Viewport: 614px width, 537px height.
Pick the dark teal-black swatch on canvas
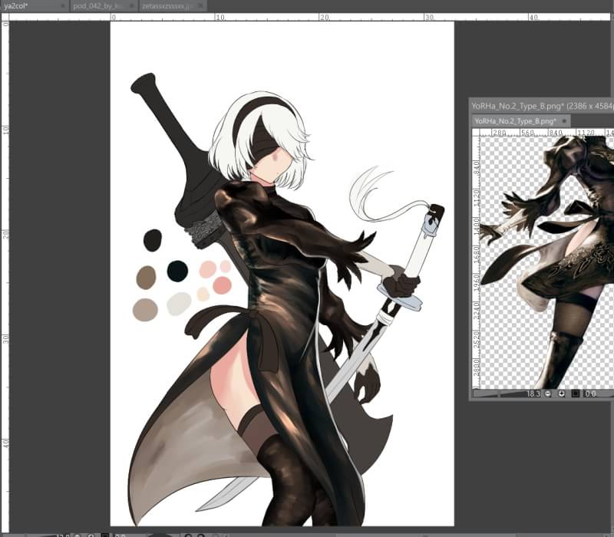(177, 271)
